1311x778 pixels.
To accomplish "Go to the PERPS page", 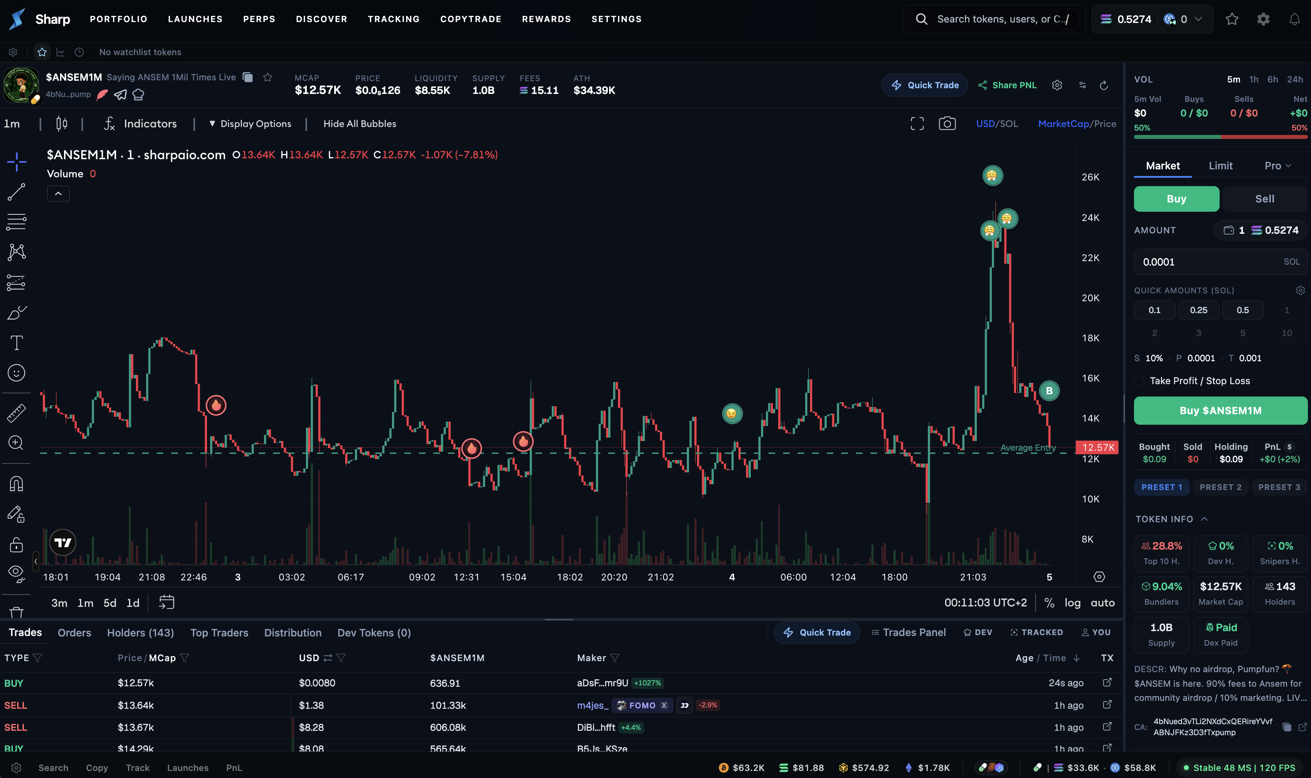I will [x=259, y=19].
